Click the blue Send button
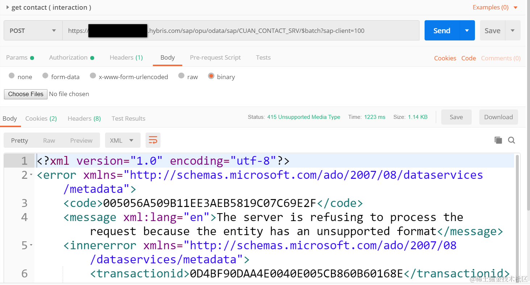 pos(442,31)
